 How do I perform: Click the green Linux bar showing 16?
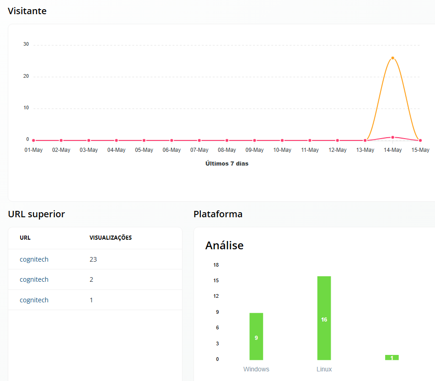point(324,318)
